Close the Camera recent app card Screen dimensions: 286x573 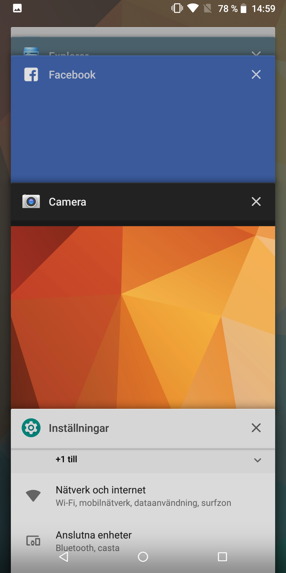pyautogui.click(x=256, y=202)
